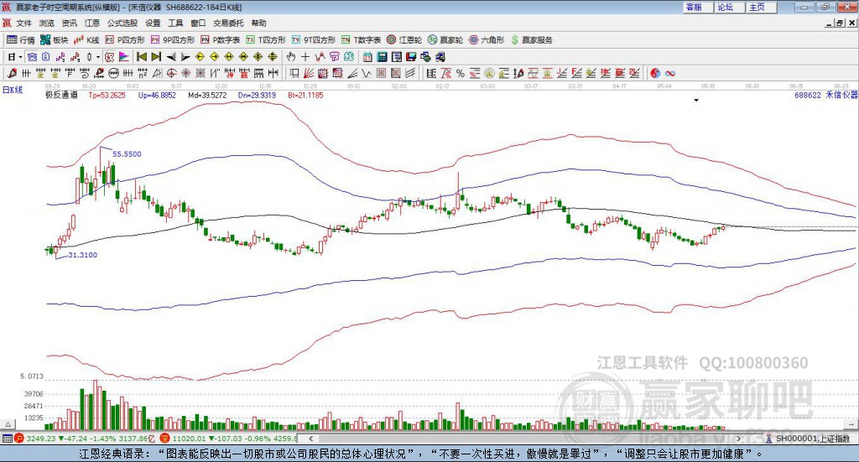
Task: Click the volume panel up-triangle button
Action: click(x=8, y=424)
